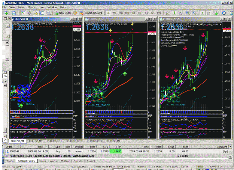The image size is (234, 170).
Task: Open the Tools menu
Action: [41, 7]
